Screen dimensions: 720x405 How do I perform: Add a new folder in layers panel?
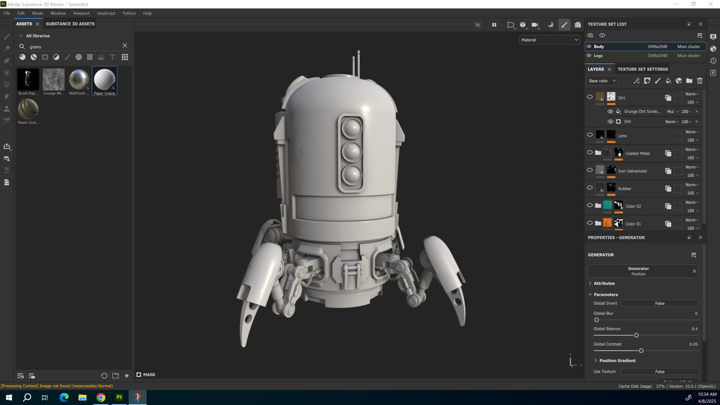click(689, 81)
